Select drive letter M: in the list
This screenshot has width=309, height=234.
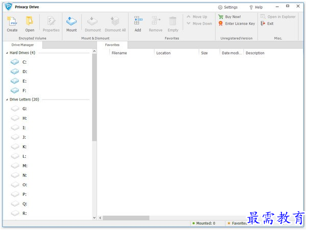coord(15,165)
